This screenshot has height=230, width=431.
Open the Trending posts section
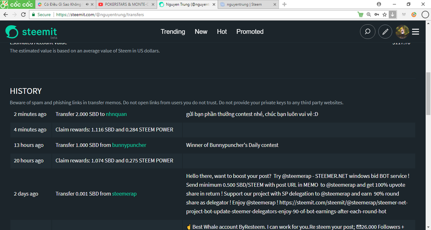pyautogui.click(x=173, y=31)
